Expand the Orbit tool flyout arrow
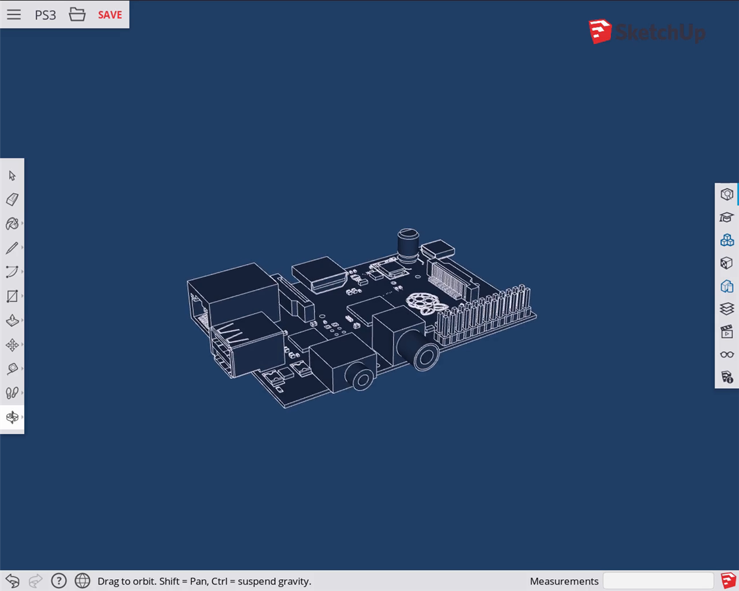This screenshot has width=739, height=591. [x=22, y=416]
